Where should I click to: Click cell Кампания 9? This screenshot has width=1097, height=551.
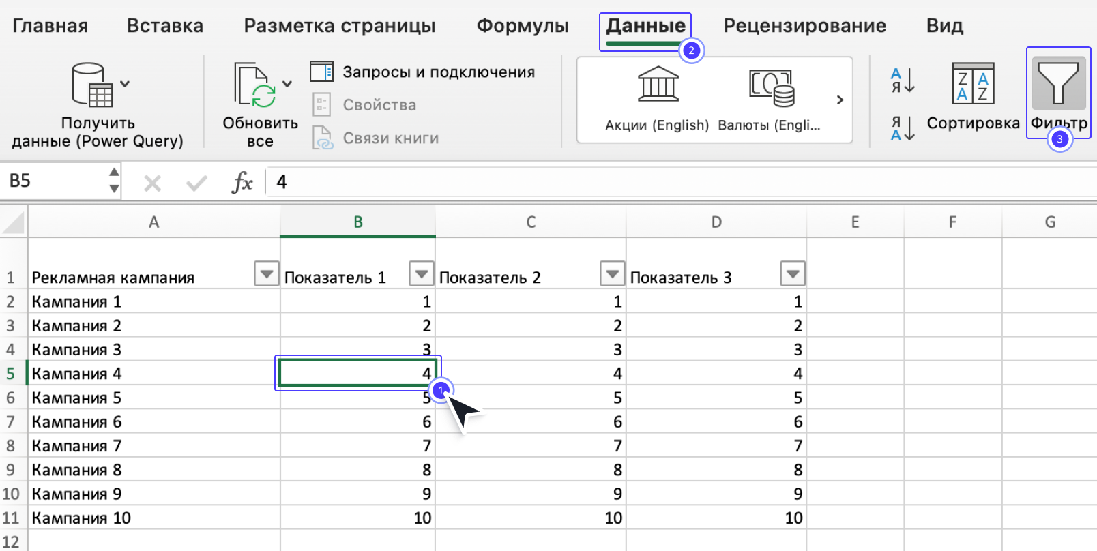(154, 494)
